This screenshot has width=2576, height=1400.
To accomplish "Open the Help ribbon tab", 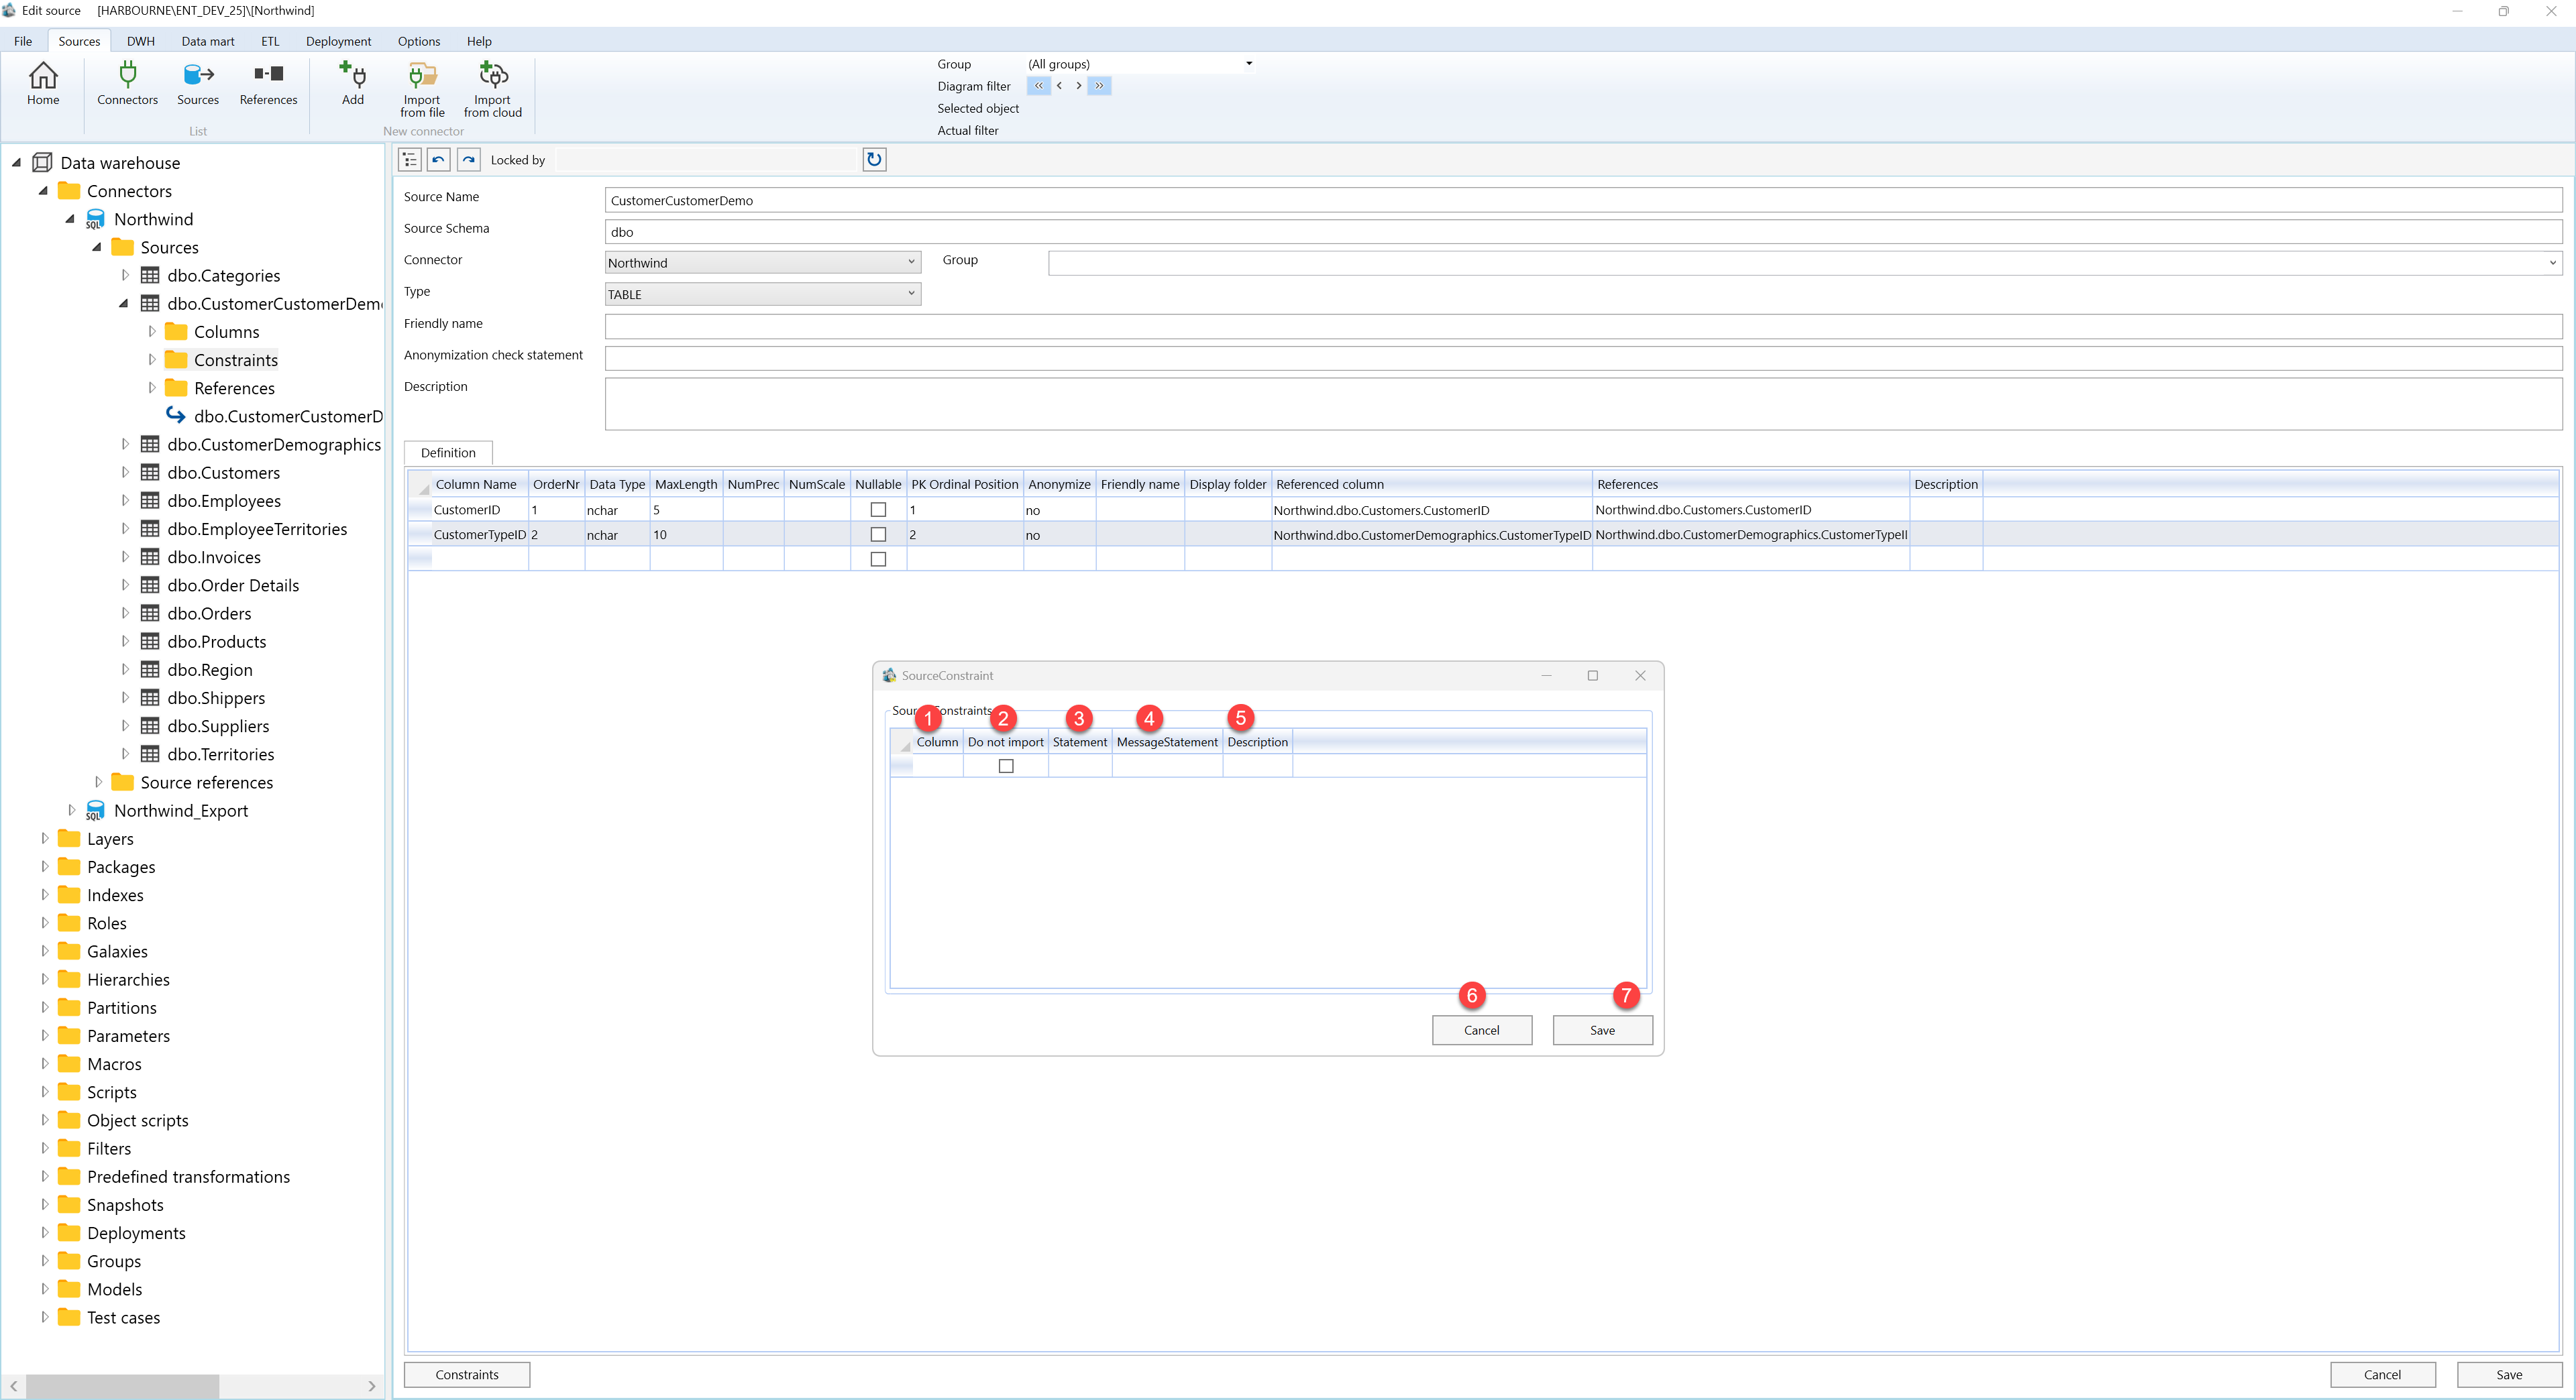I will tap(479, 41).
